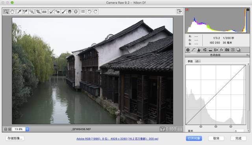Screen dimensions: 252x145
Task: Select the Crop tool
Action: [38, 11]
